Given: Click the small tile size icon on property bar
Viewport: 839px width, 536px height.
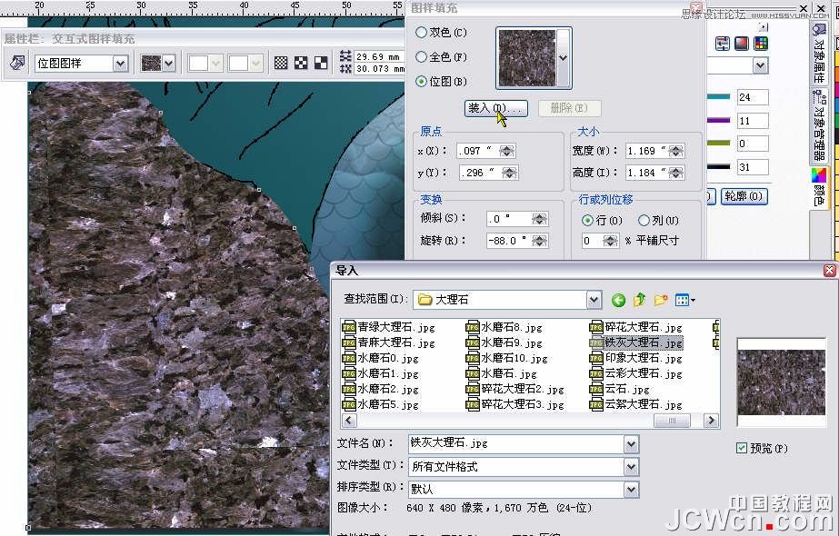Looking at the screenshot, I should click(x=279, y=62).
